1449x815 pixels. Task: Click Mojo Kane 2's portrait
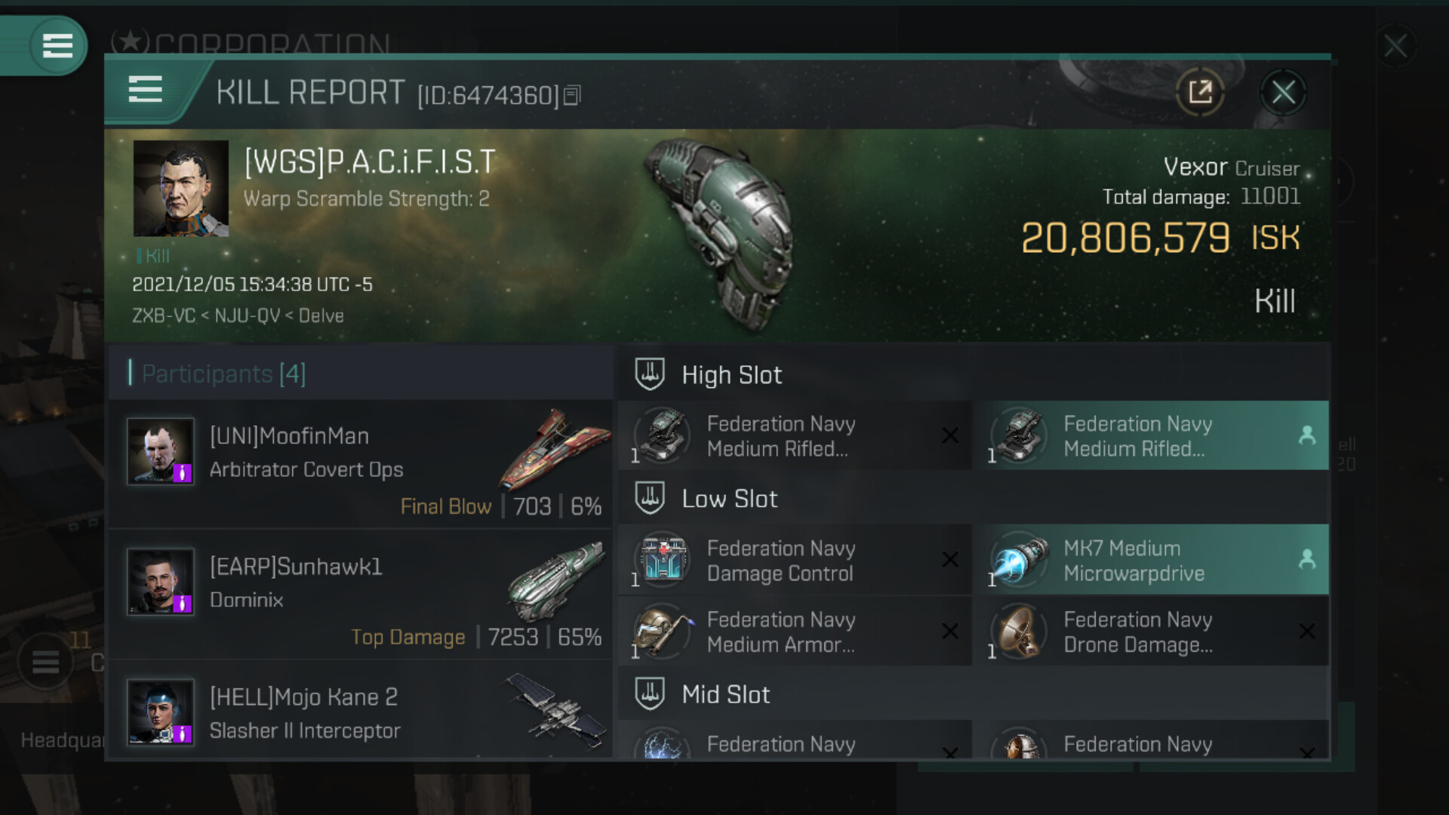pos(160,712)
